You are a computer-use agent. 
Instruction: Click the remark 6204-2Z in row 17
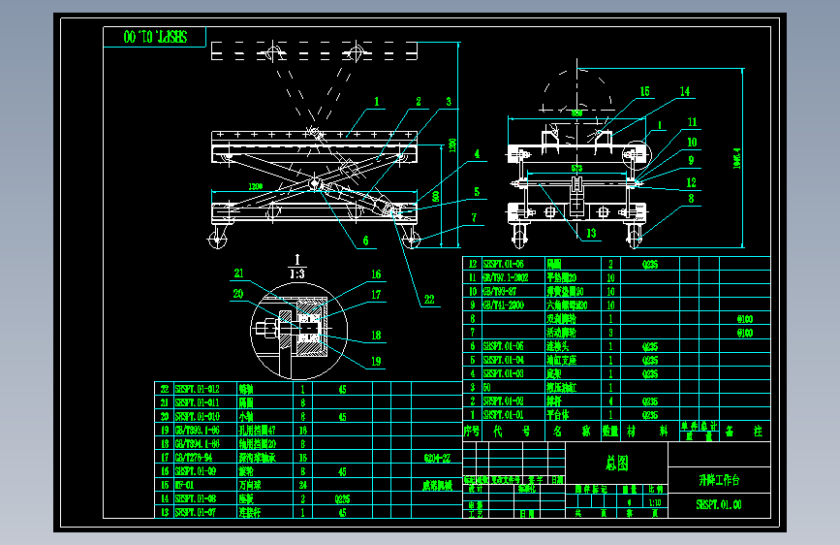coord(437,458)
